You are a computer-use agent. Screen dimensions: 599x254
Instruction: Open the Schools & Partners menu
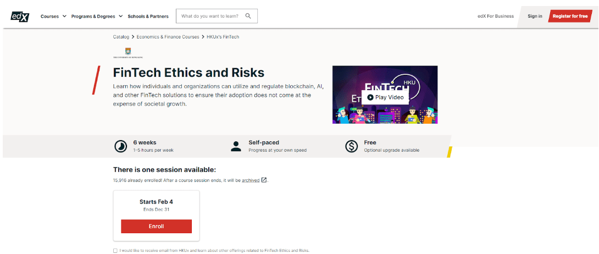tap(148, 16)
